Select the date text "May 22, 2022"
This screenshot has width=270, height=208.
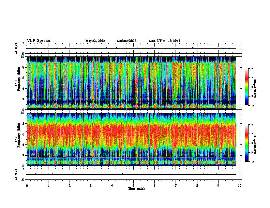[x=95, y=41]
